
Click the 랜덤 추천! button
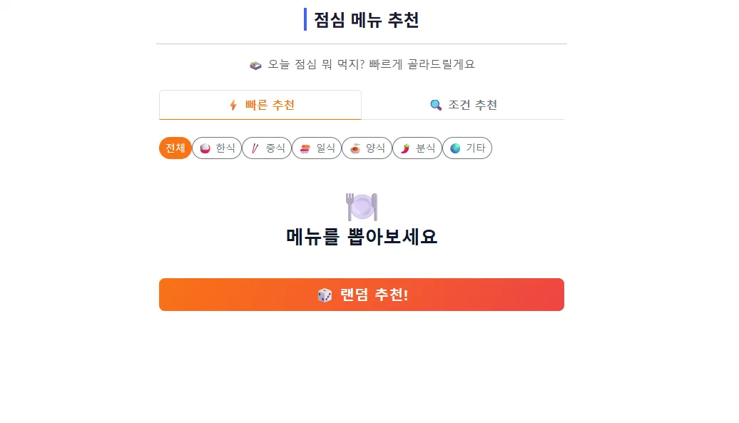pos(362,295)
